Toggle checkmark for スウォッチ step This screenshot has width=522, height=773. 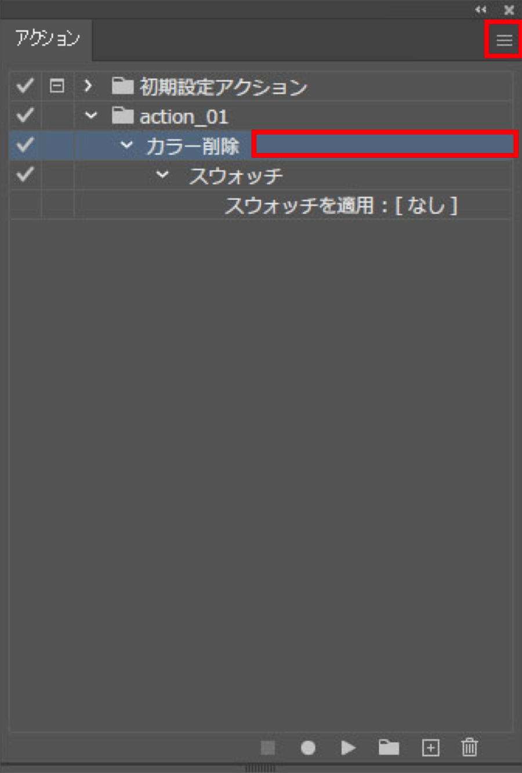point(25,174)
